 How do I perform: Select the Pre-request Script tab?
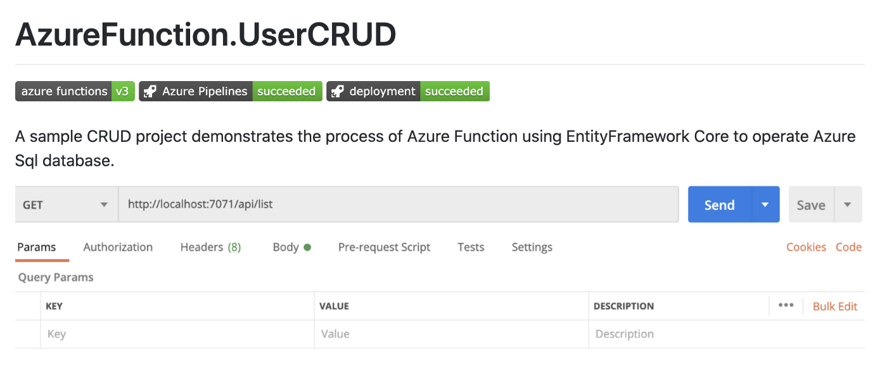[384, 247]
